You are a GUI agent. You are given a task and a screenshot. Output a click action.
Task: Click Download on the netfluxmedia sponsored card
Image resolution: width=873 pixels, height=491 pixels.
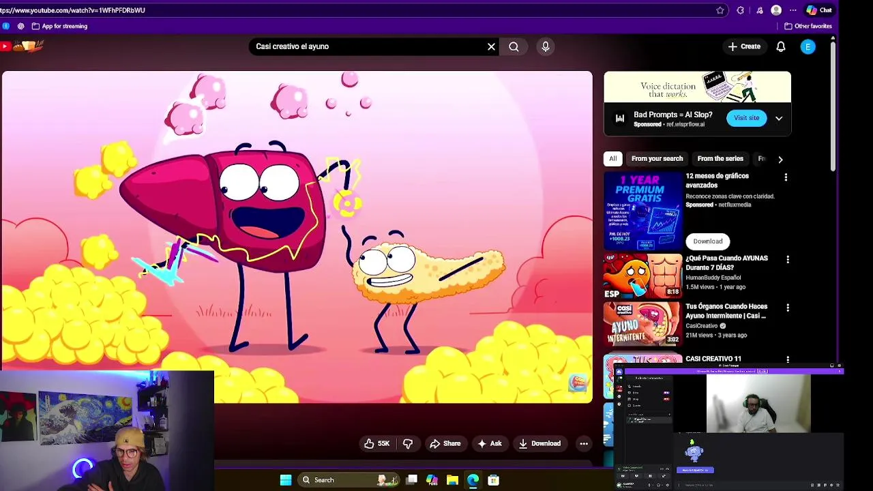pos(708,241)
